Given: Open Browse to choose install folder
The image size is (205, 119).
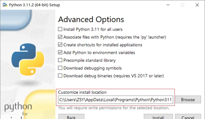Looking at the screenshot, I should 188,100.
